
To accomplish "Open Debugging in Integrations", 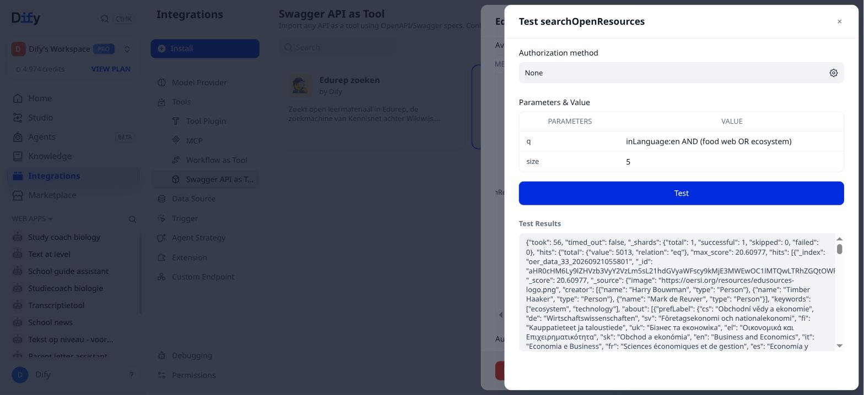I will (x=205, y=355).
